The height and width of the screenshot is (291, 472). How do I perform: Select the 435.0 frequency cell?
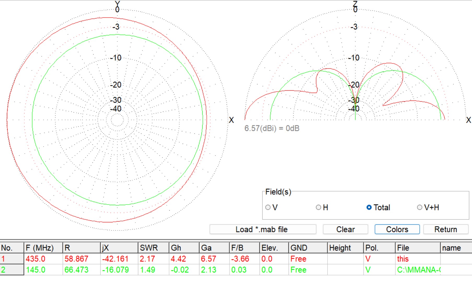(x=43, y=259)
